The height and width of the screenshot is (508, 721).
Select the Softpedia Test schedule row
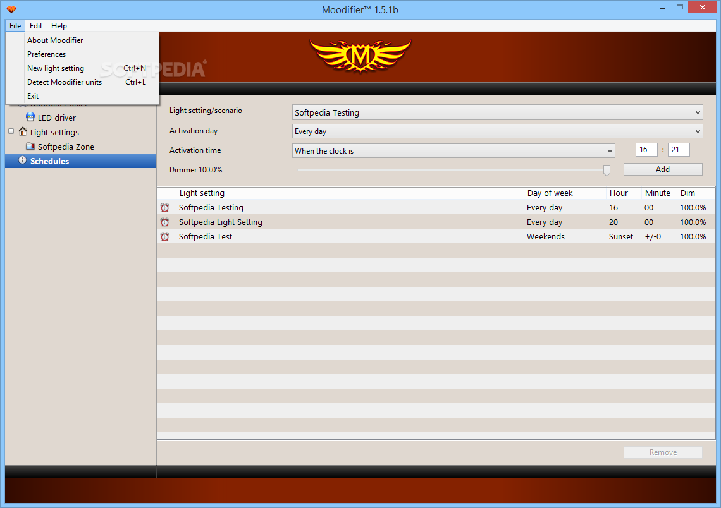tap(436, 236)
